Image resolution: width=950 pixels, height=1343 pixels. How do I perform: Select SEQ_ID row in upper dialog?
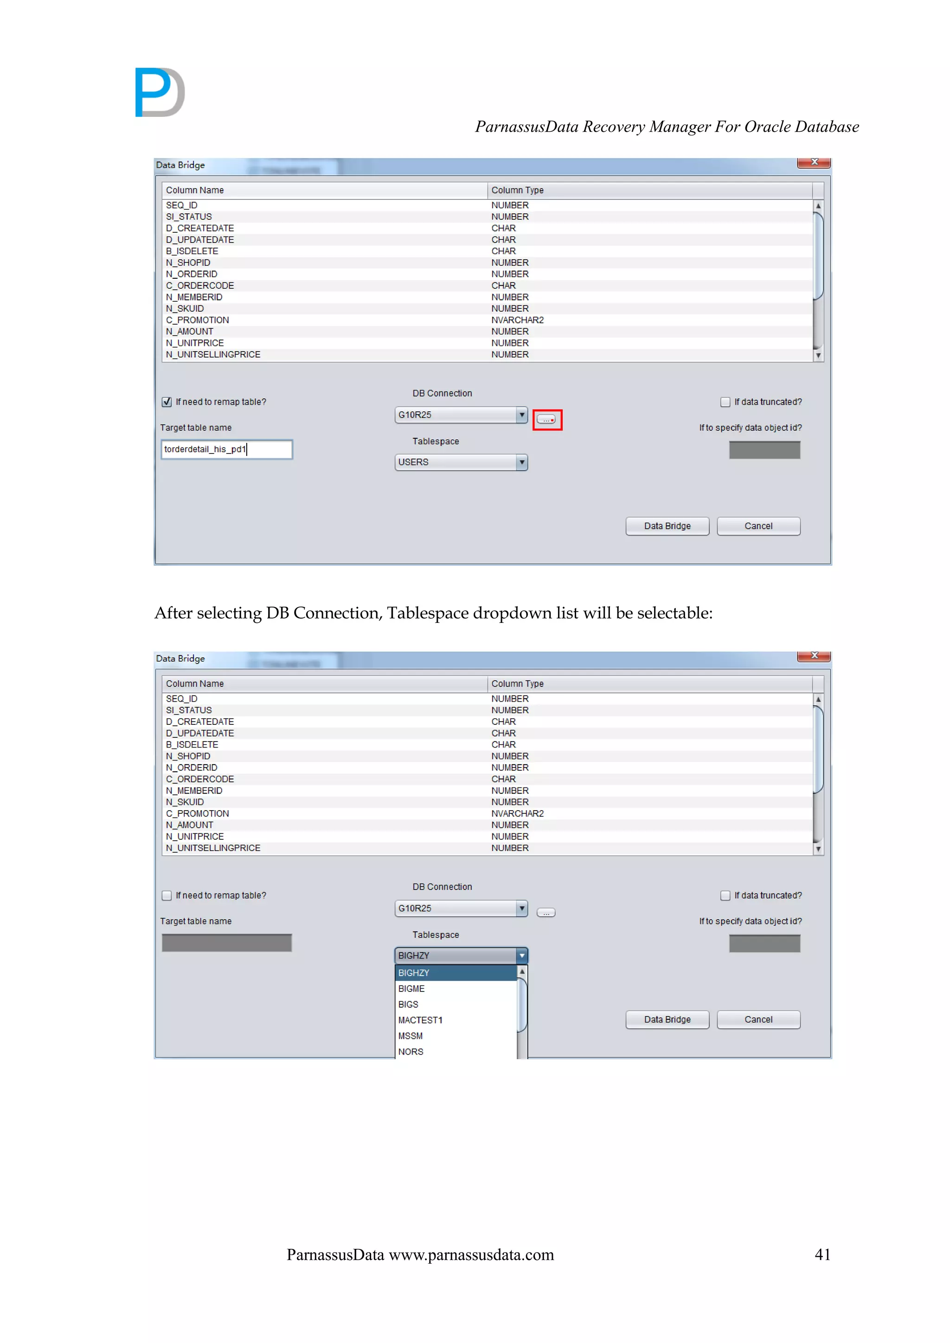tap(487, 205)
